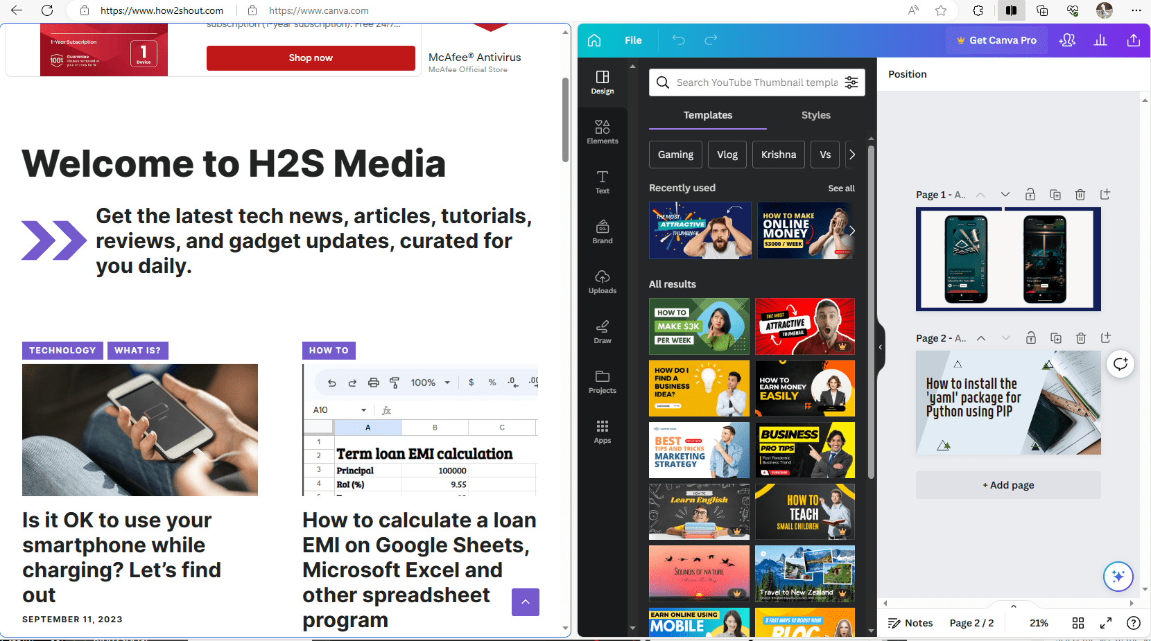The width and height of the screenshot is (1151, 641).
Task: Open the File menu in Canva
Action: click(x=633, y=40)
